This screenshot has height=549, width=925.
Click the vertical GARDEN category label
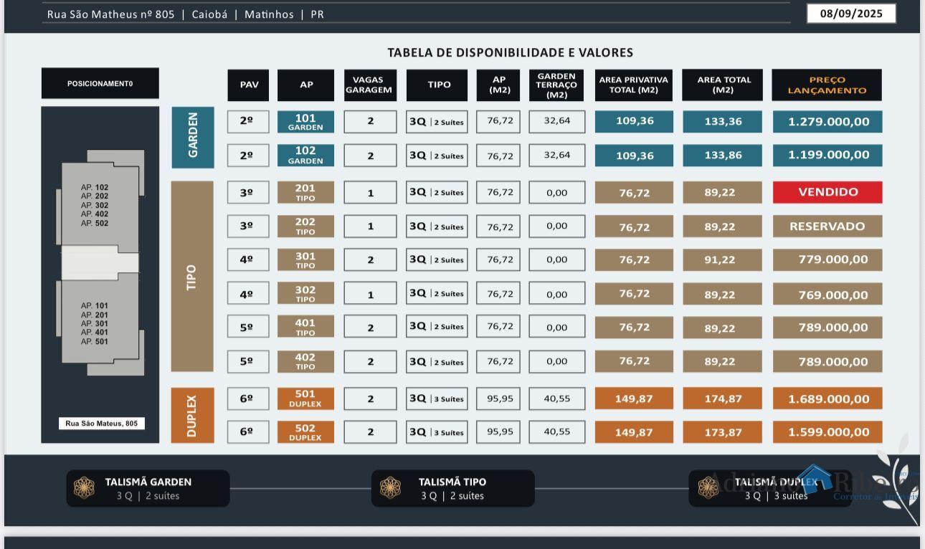[x=193, y=138]
